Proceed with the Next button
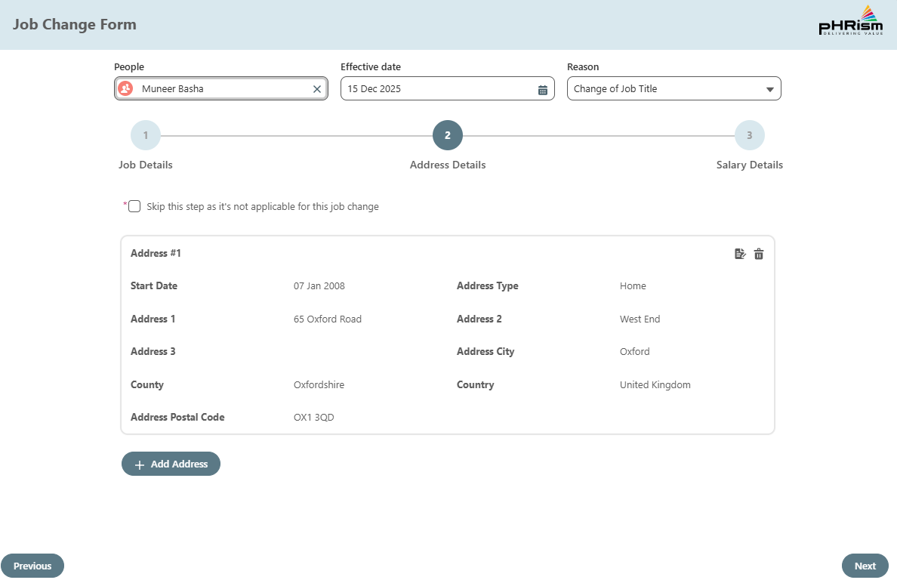 [x=865, y=566]
